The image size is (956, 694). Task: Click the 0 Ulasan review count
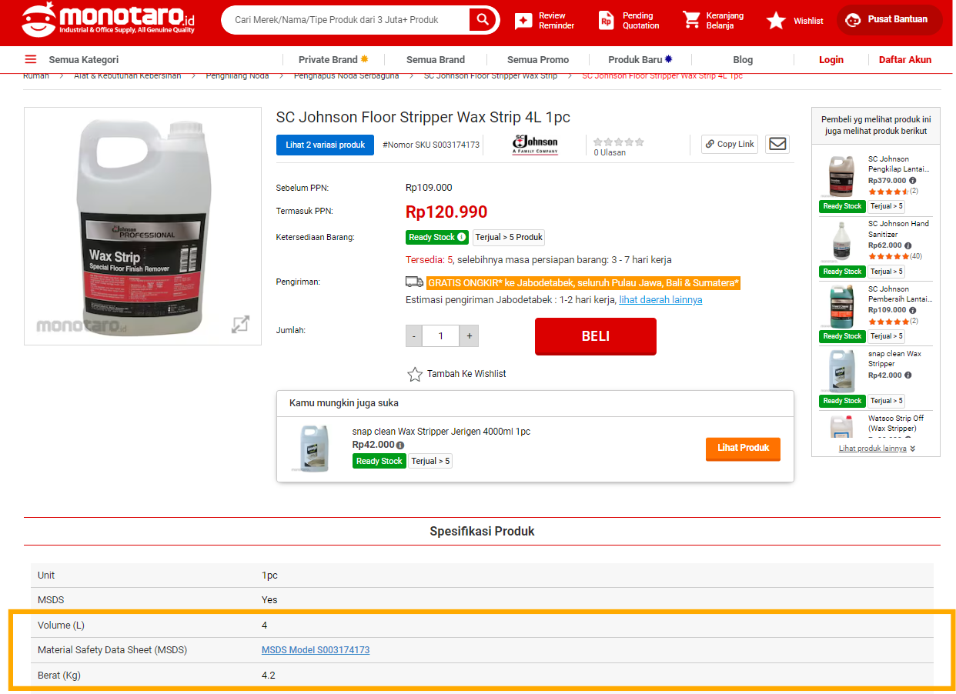(610, 152)
